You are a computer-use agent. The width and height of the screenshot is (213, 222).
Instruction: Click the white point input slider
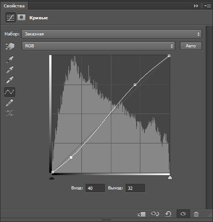coord(170,177)
